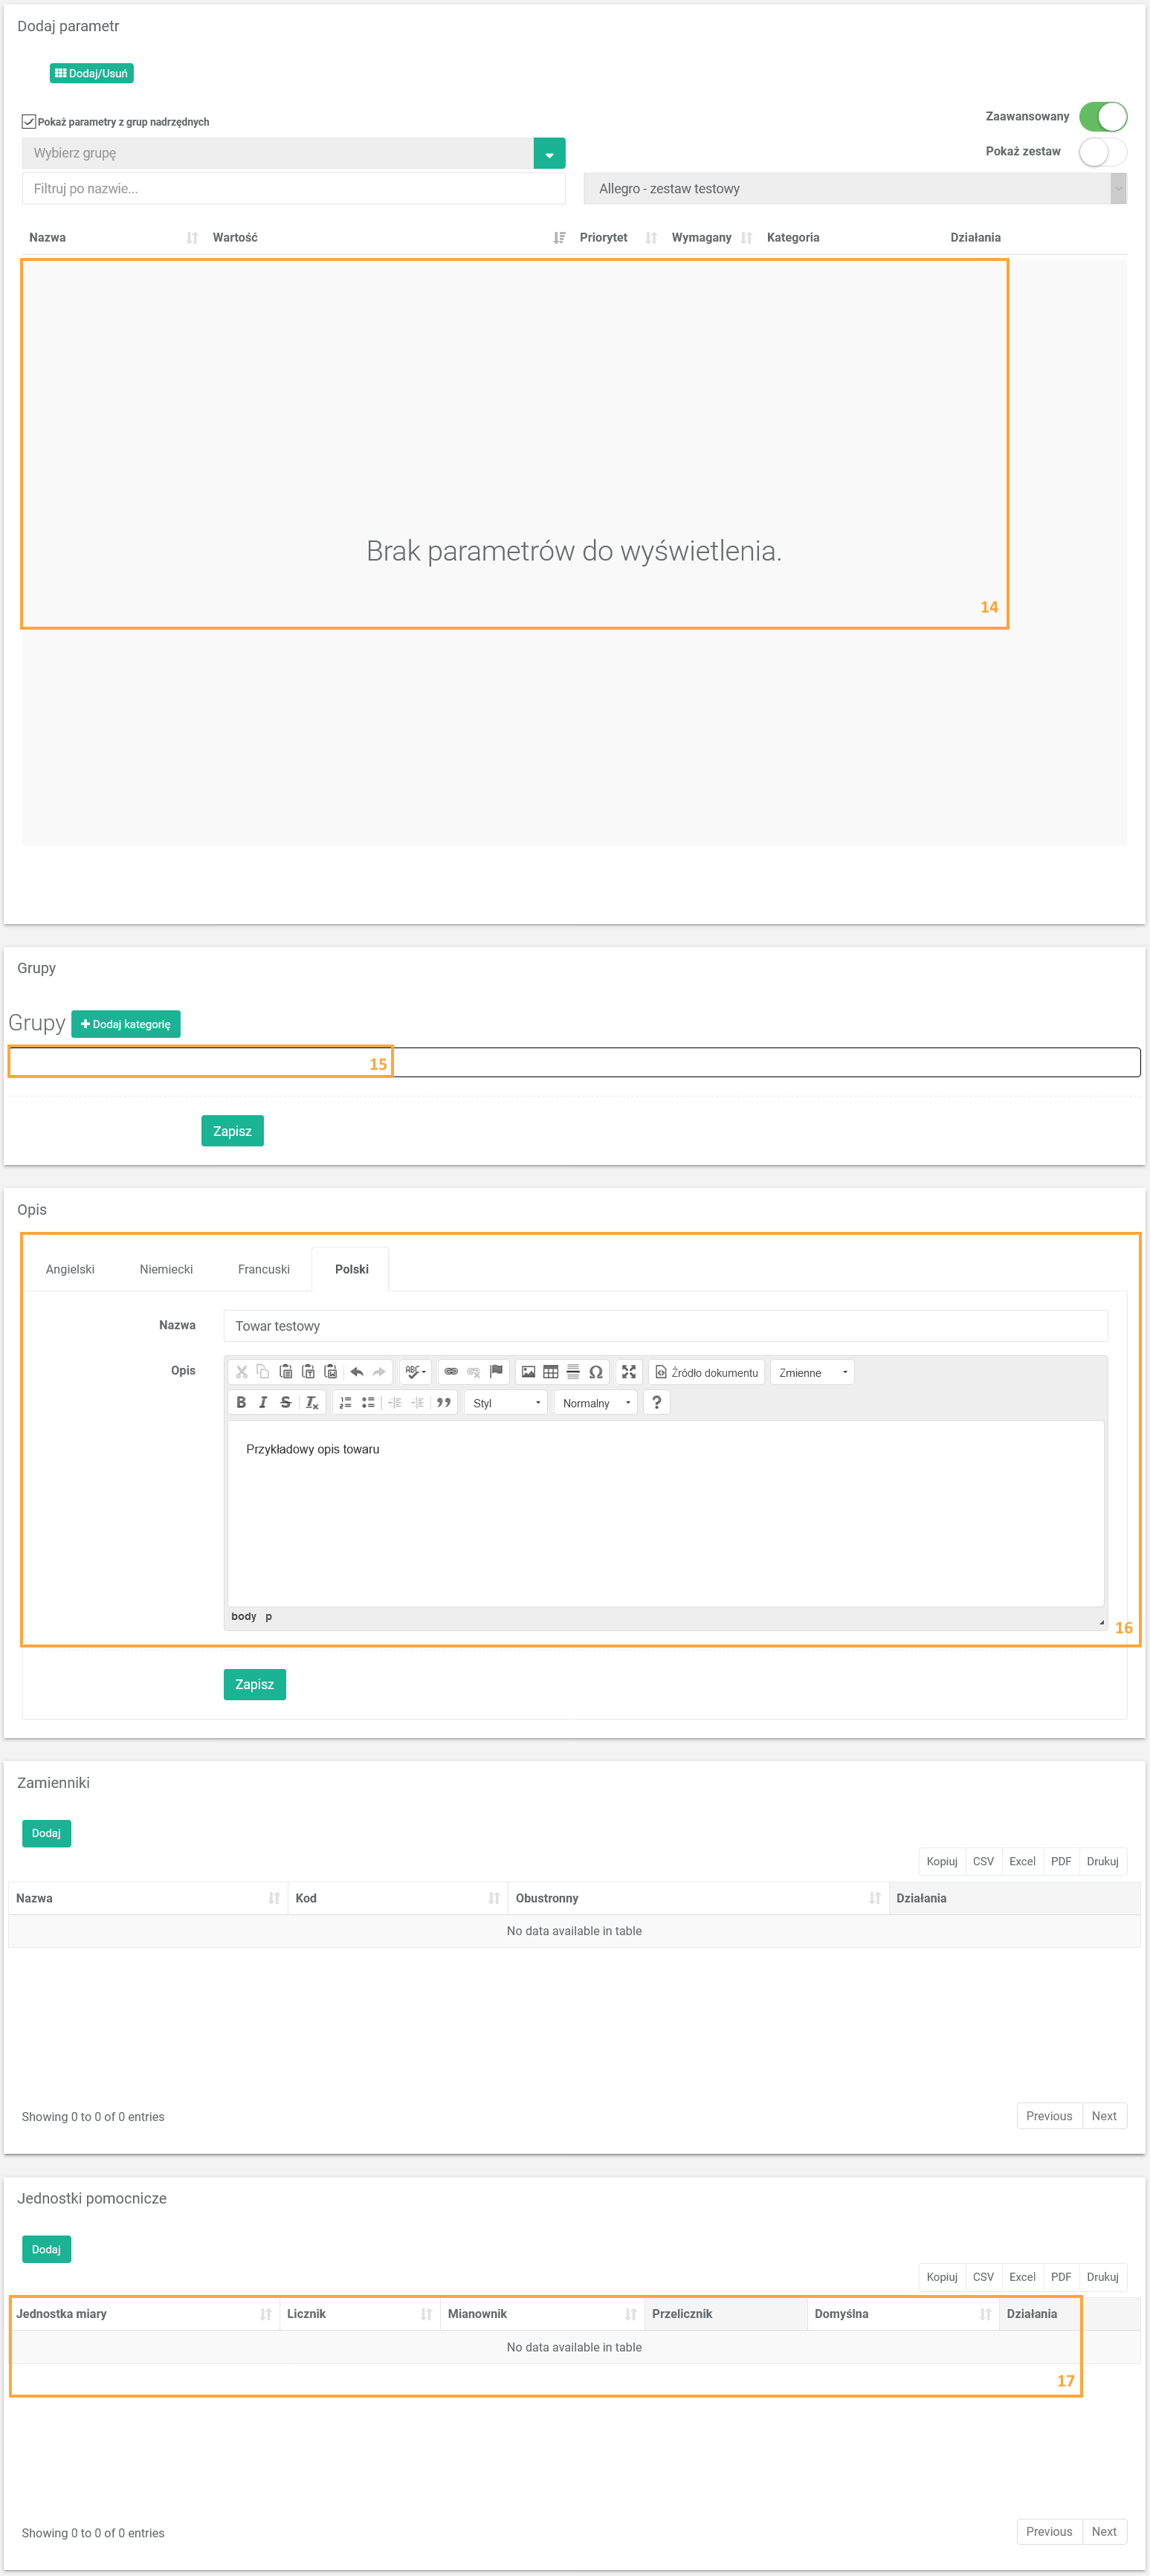Click the undo arrow in the editor
1150x2576 pixels.
[x=357, y=1372]
